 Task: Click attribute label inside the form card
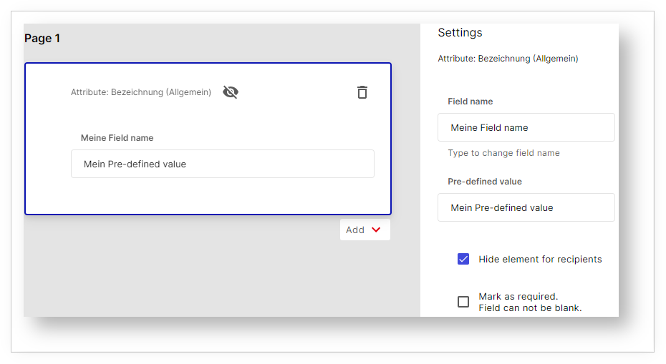point(141,92)
